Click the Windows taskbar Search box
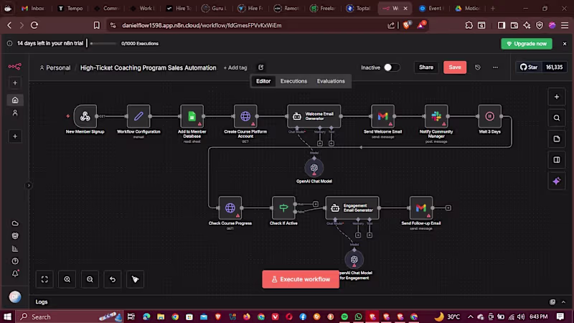574x323 pixels. [70, 317]
